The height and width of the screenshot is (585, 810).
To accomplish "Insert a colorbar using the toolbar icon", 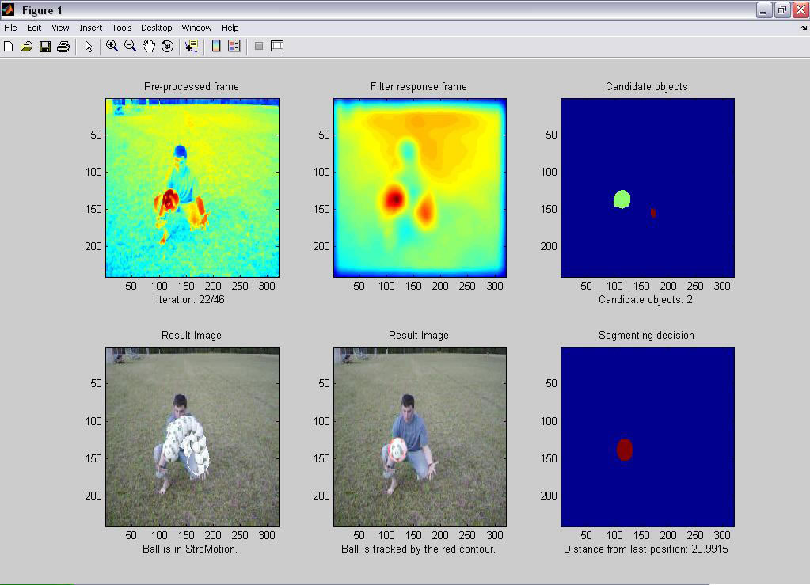I will (x=216, y=47).
